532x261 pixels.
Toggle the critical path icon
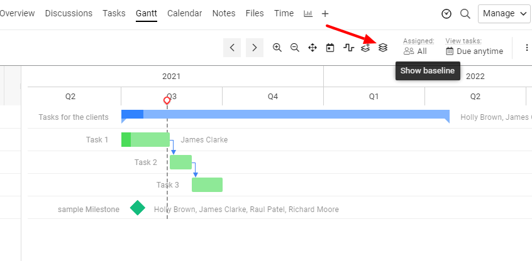[348, 48]
